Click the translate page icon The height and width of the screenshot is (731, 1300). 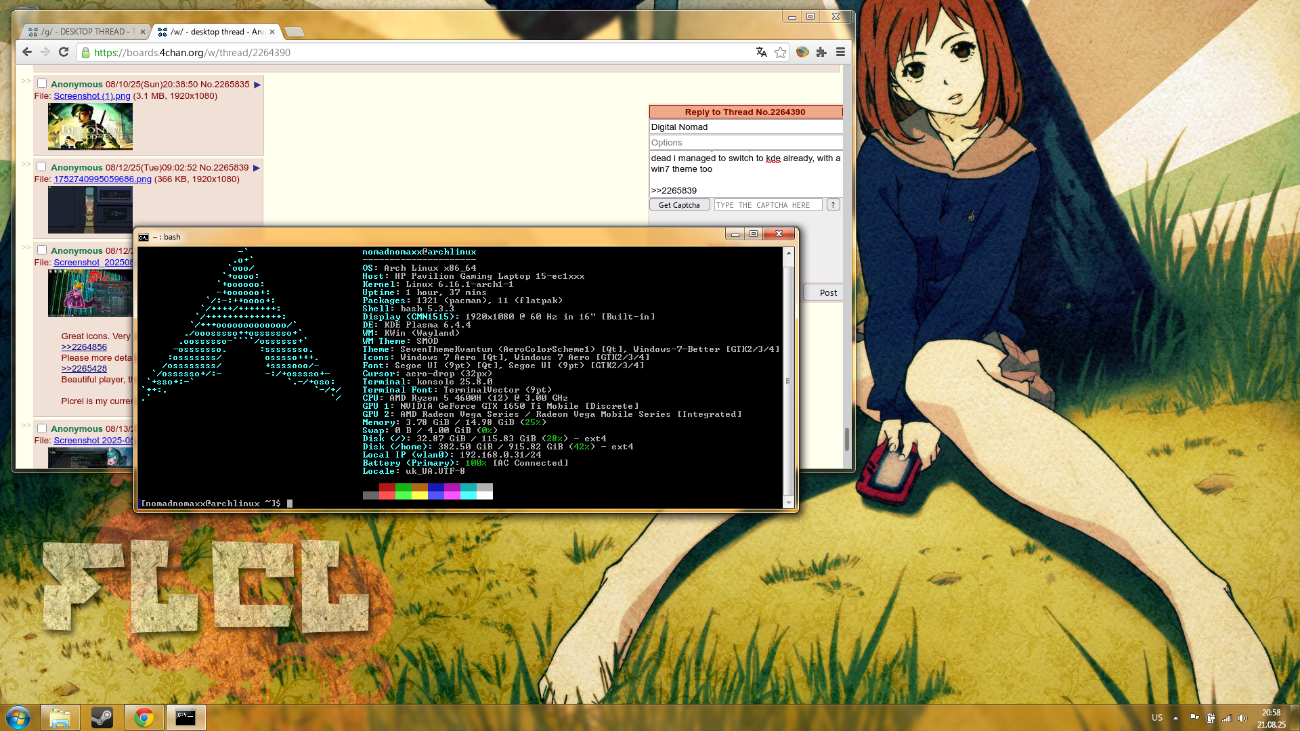tap(762, 52)
